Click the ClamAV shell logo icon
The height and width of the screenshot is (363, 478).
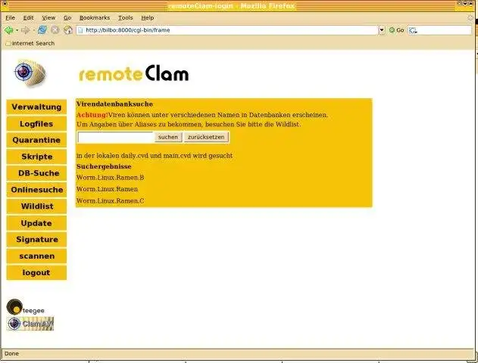[30, 73]
